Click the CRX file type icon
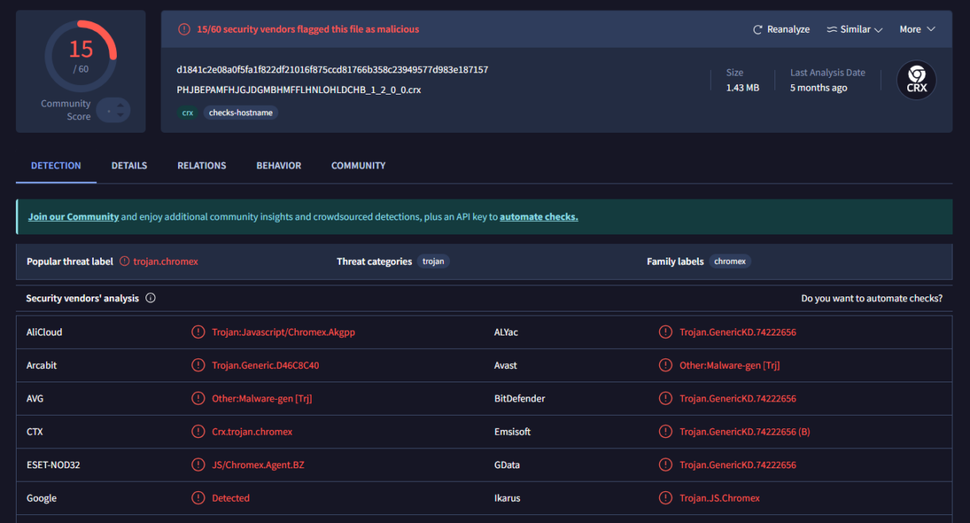This screenshot has width=970, height=523. click(916, 79)
